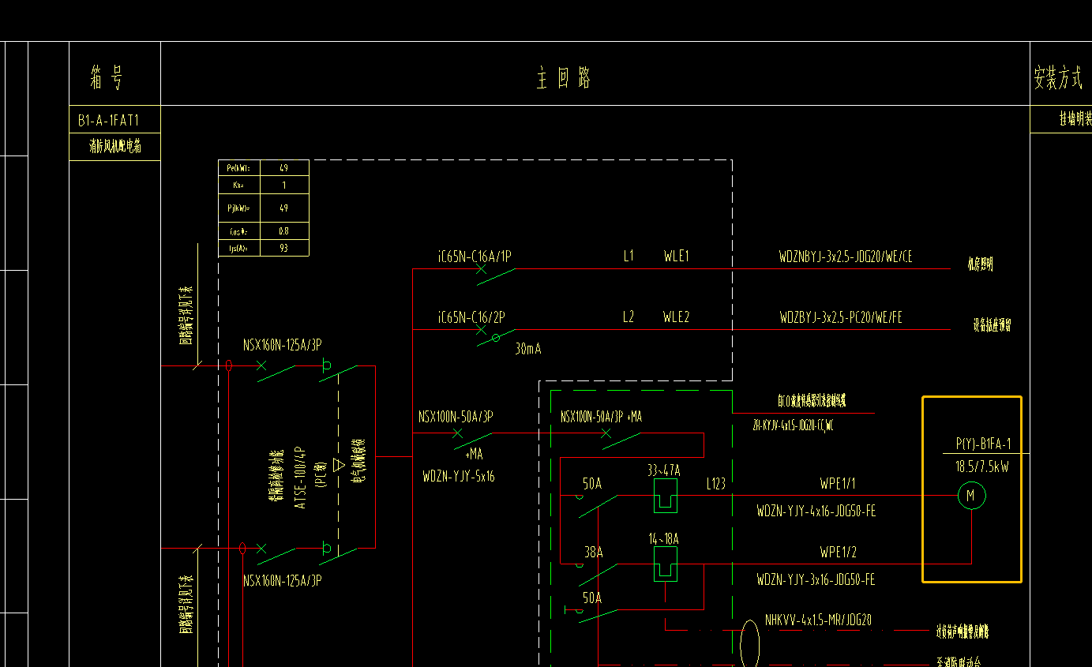The image size is (1092, 667).
Task: Select the L123 phase label
Action: coord(715,484)
